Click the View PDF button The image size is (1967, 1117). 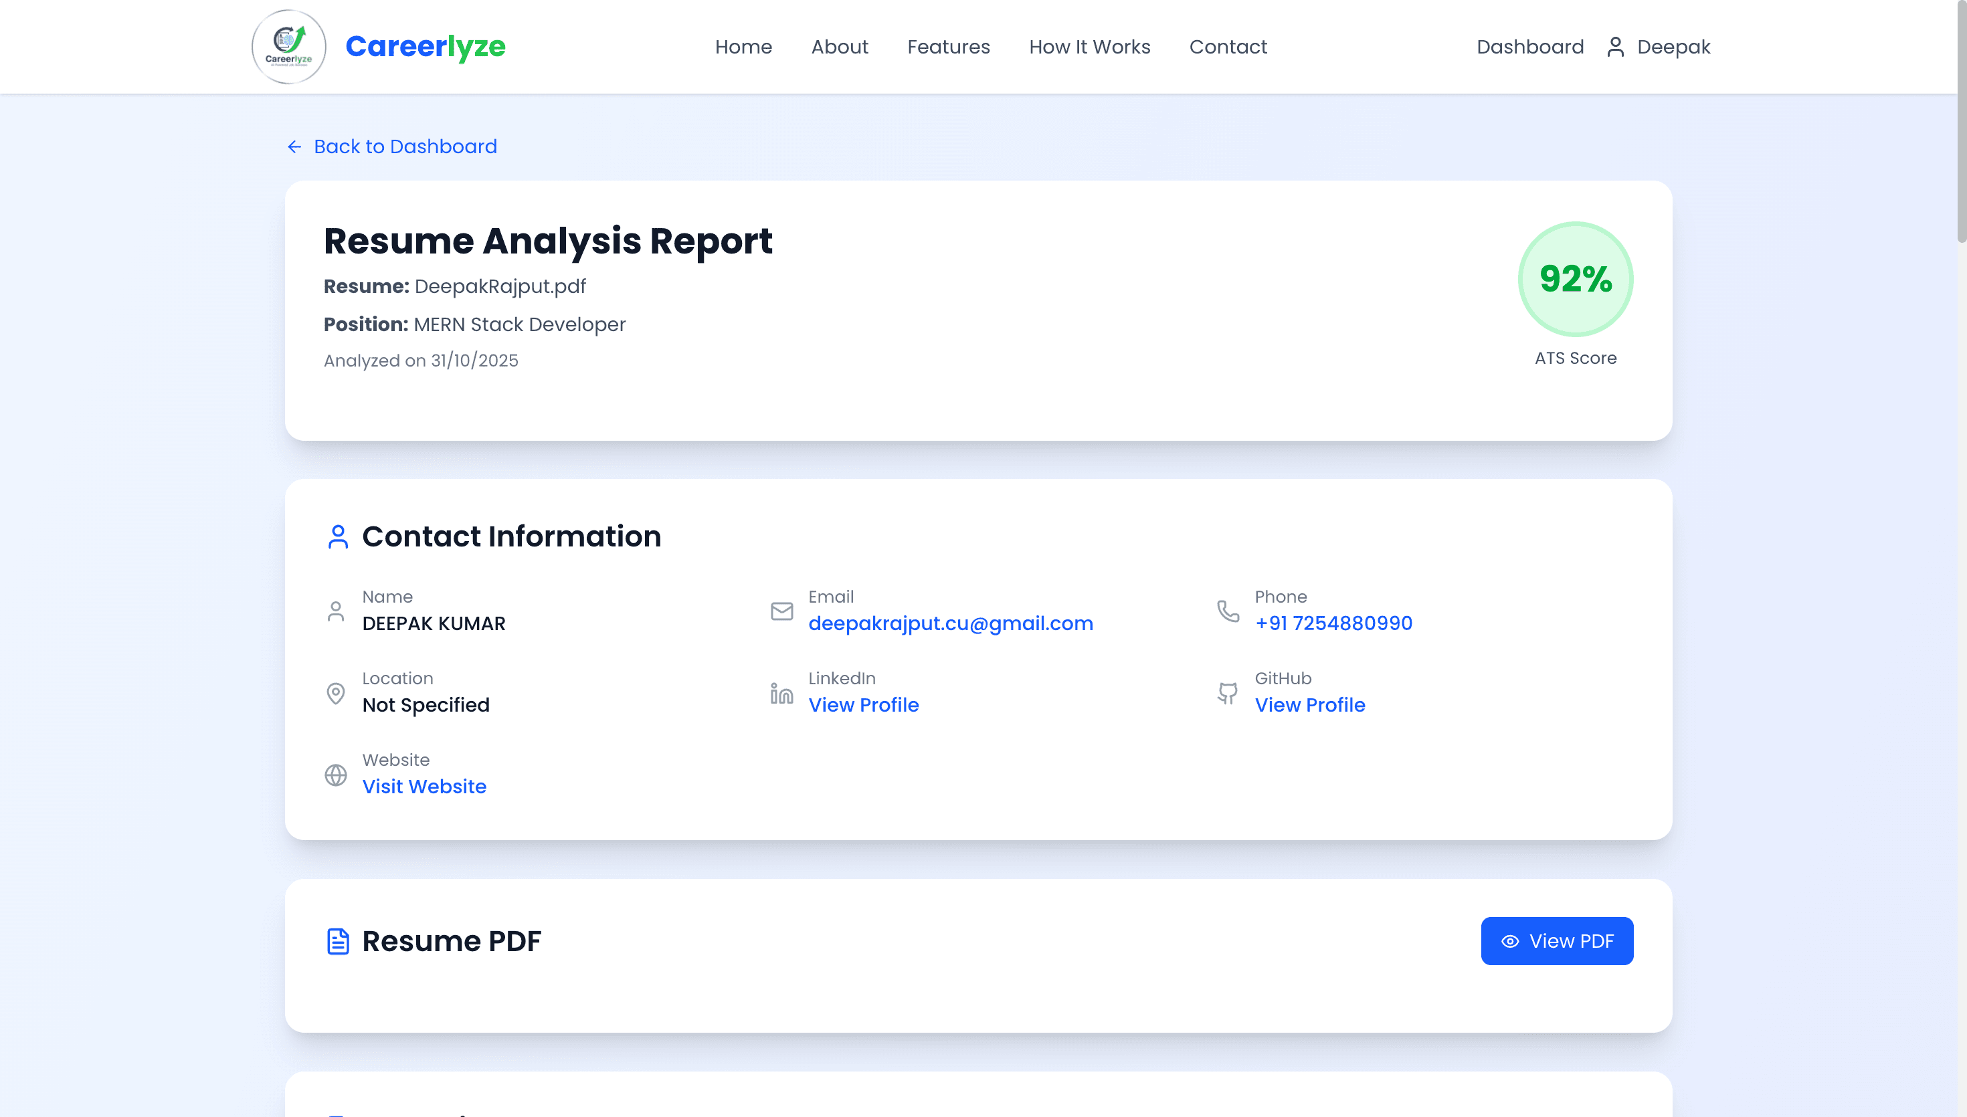tap(1556, 940)
